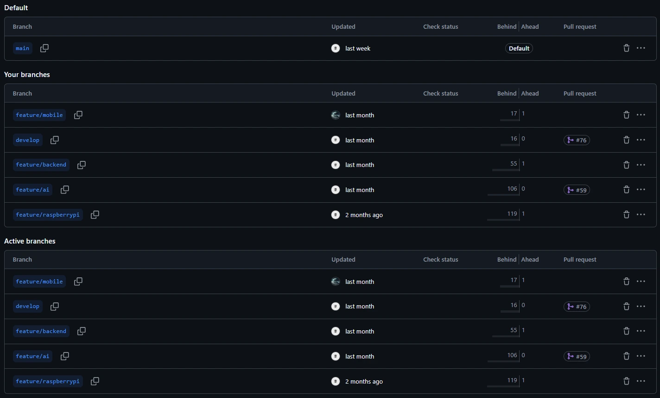Open pull request #76 for develop
This screenshot has height=398, width=660.
577,140
